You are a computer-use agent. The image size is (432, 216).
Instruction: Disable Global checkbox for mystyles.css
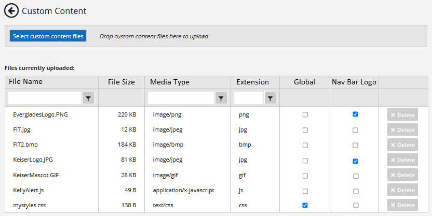pyautogui.click(x=305, y=205)
